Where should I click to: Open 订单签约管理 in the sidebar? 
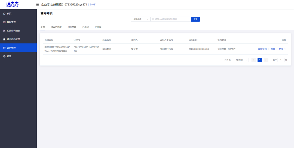(19, 39)
